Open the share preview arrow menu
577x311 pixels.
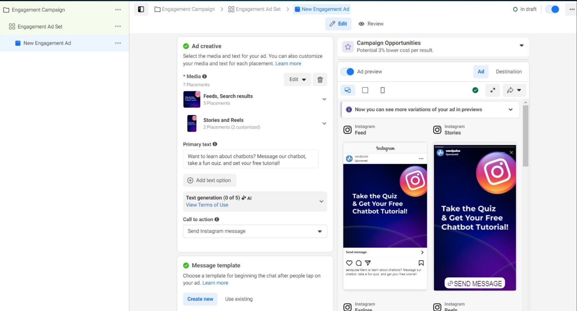[x=514, y=90]
